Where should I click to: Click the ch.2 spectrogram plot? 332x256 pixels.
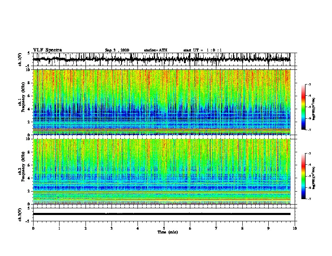[x=162, y=172]
